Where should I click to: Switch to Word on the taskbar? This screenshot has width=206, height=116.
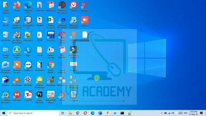[100, 113]
